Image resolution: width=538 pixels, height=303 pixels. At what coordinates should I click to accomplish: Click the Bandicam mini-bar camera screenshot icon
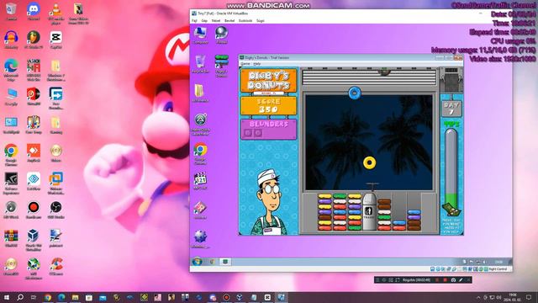[453, 280]
